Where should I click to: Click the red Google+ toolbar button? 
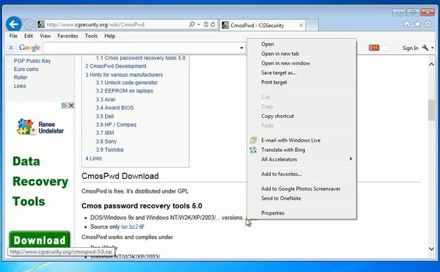pos(374,48)
